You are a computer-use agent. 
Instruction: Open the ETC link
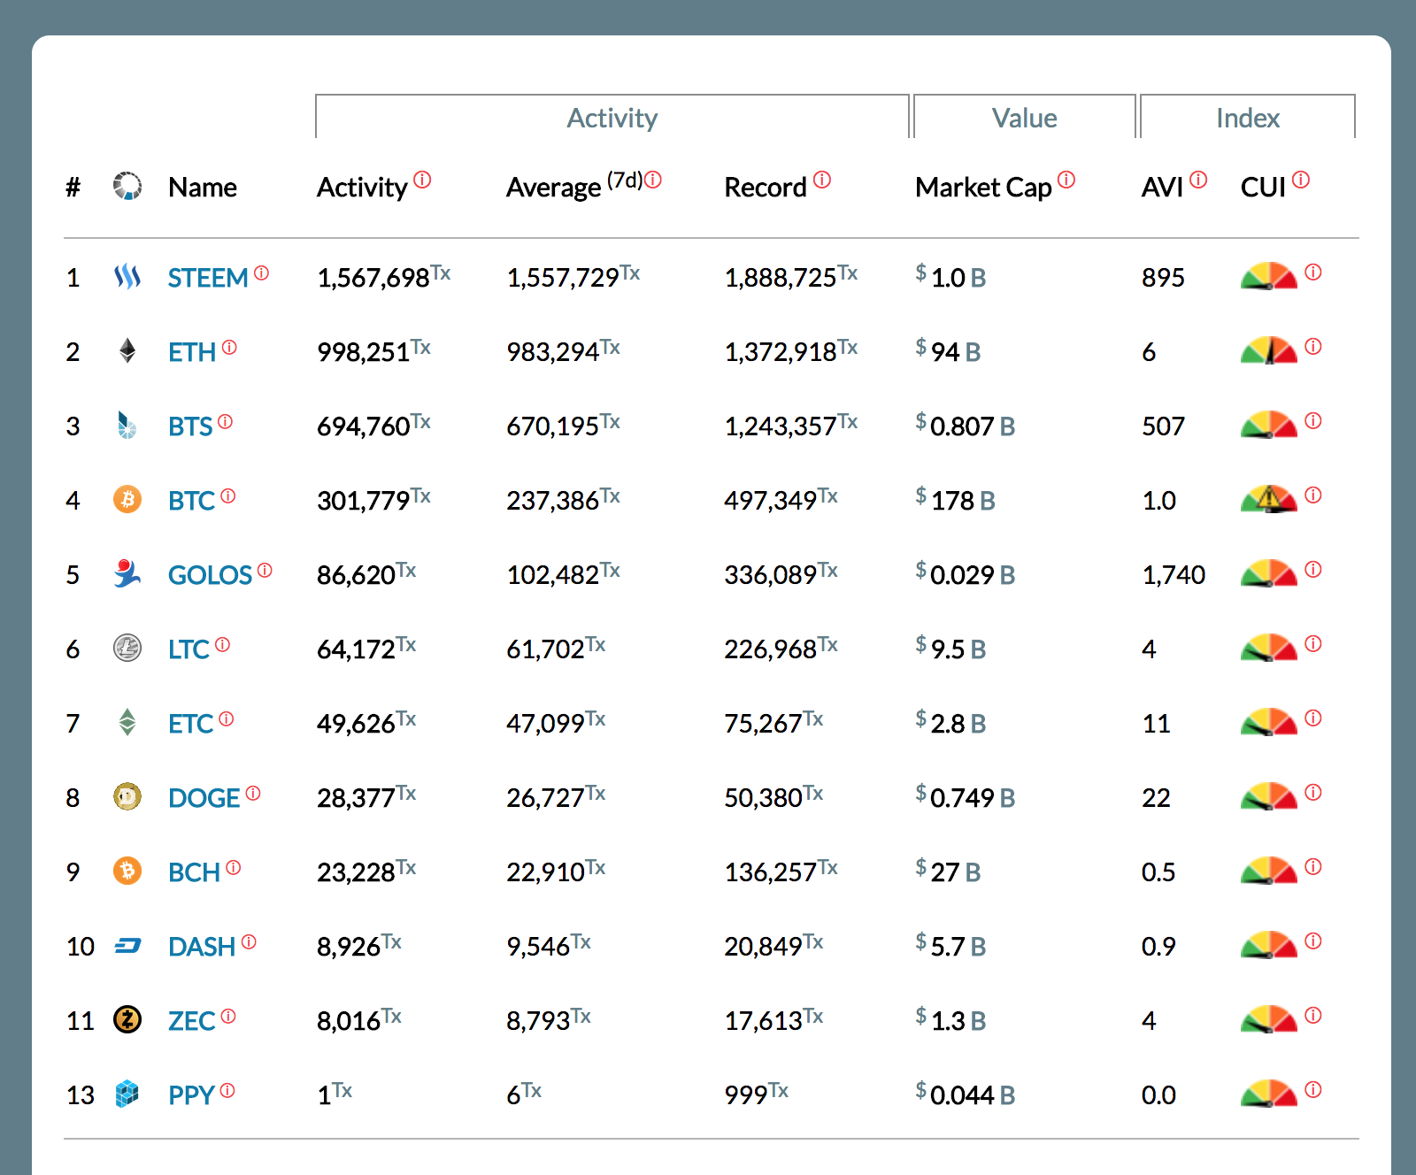coord(191,724)
